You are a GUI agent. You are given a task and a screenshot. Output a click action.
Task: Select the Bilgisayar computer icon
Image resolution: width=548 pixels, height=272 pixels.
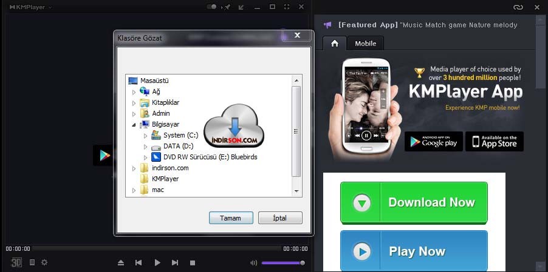pos(145,124)
